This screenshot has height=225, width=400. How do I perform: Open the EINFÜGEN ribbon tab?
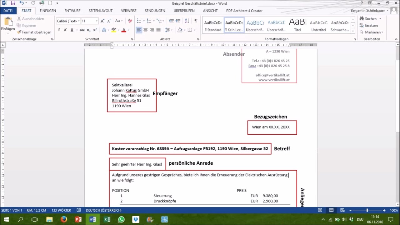[48, 11]
